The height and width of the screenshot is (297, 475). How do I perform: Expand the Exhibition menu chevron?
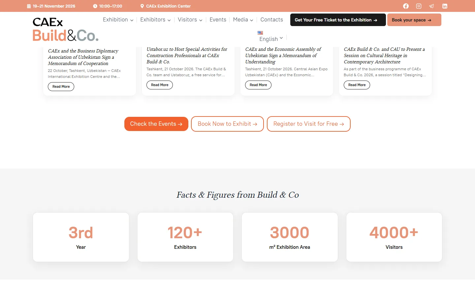[x=132, y=20]
